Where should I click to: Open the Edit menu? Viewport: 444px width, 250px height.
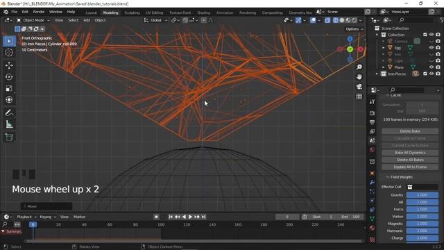coord(25,12)
